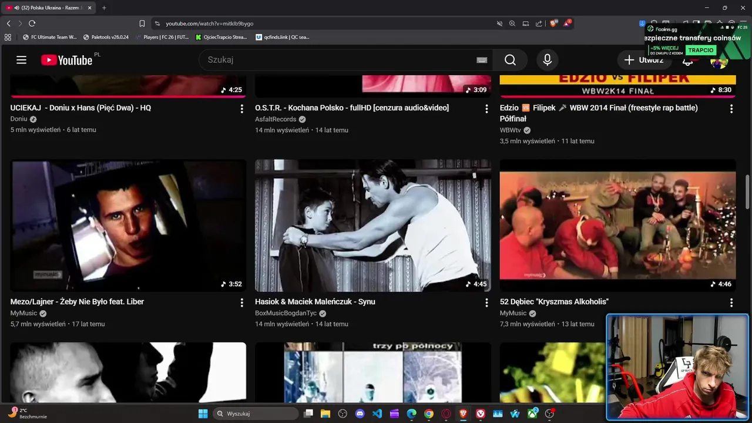Viewport: 752px width, 423px height.
Task: Open Microsoft Edge from the taskbar
Action: click(x=412, y=414)
